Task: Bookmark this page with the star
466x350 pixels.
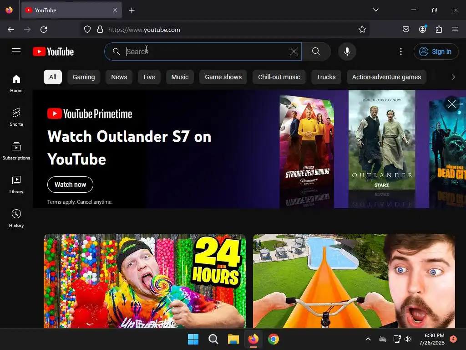Action: coord(362,30)
